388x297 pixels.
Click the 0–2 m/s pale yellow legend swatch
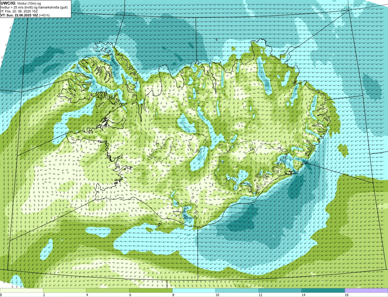point(22,291)
